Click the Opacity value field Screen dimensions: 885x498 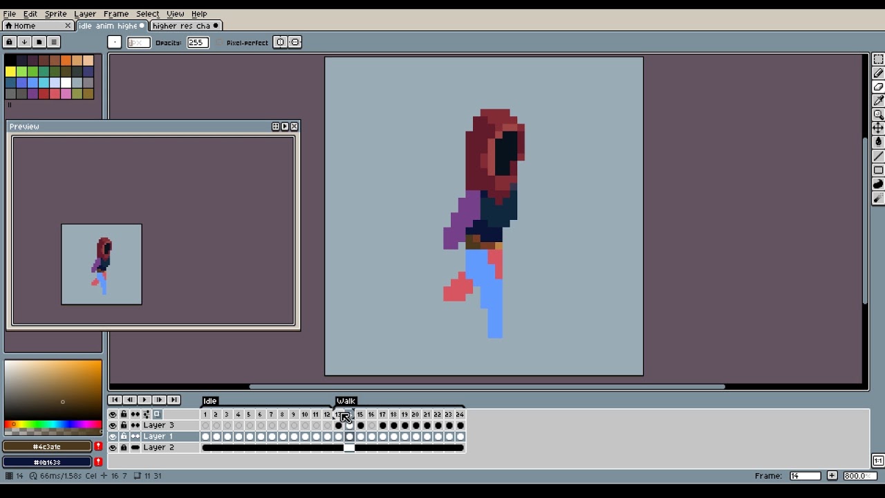[x=197, y=42]
